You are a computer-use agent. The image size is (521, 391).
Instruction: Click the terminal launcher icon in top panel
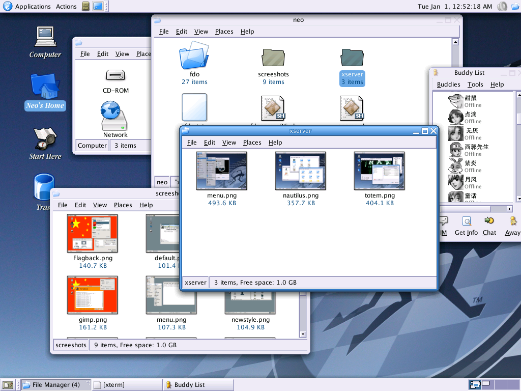click(98, 6)
